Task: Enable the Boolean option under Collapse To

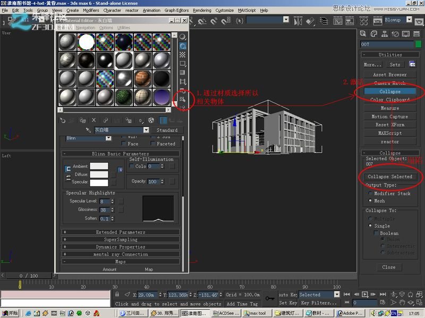Action: pos(378,233)
